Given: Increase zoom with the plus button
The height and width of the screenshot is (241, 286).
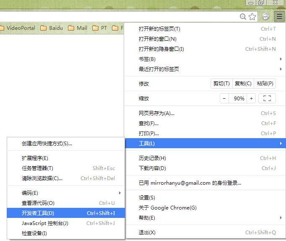Looking at the screenshot, I should [251, 98].
